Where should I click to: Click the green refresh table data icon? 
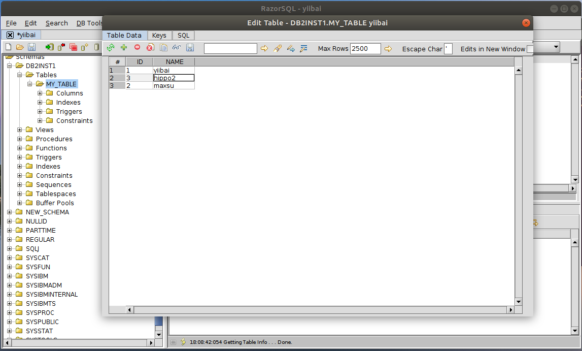point(111,48)
